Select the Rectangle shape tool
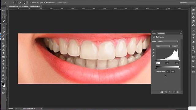The width and height of the screenshot is (196, 110). click(3, 71)
